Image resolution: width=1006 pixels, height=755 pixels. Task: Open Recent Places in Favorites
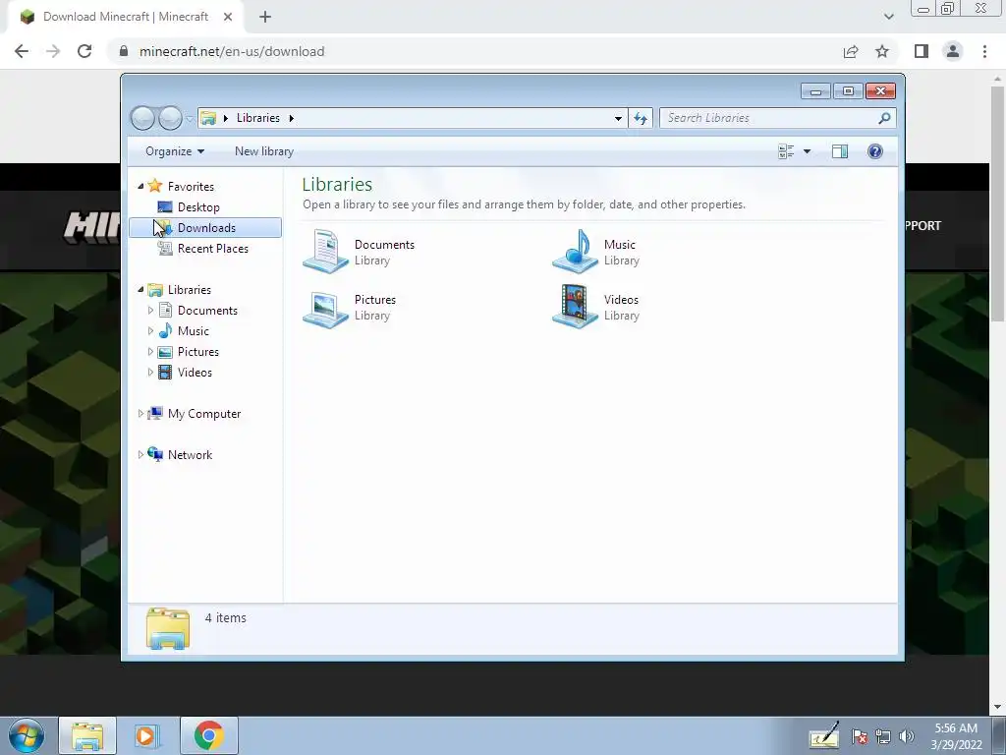coord(212,249)
